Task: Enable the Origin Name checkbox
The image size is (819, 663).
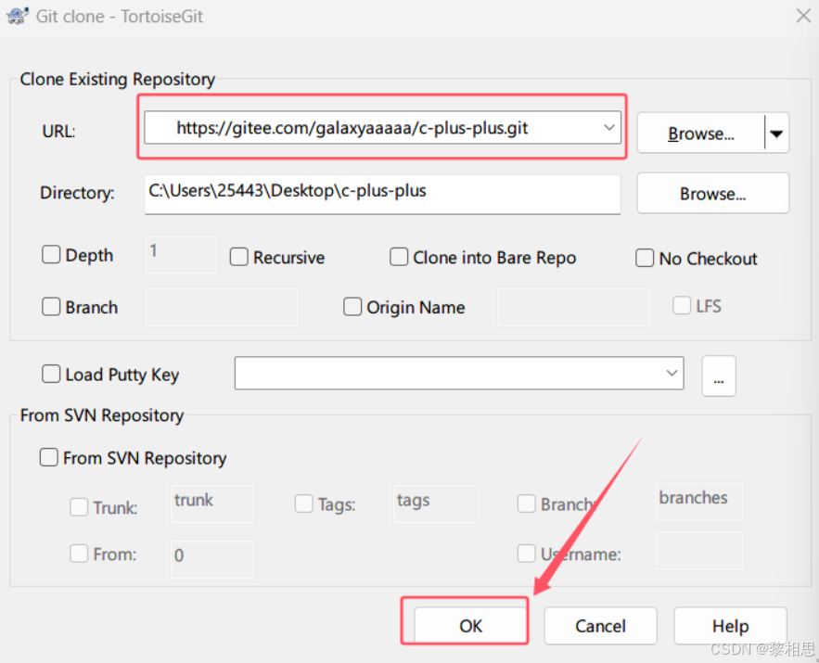Action: point(352,306)
